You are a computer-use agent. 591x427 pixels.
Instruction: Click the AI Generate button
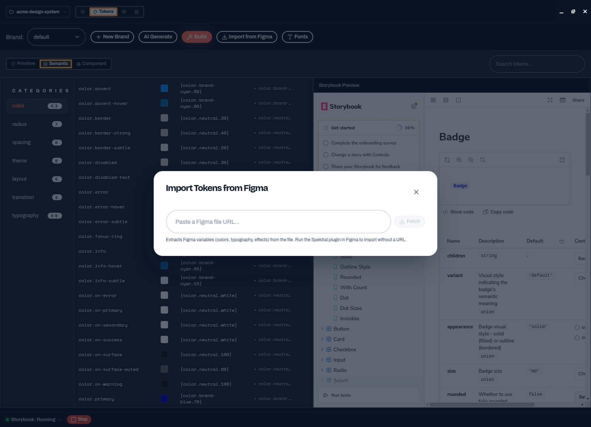pos(158,37)
